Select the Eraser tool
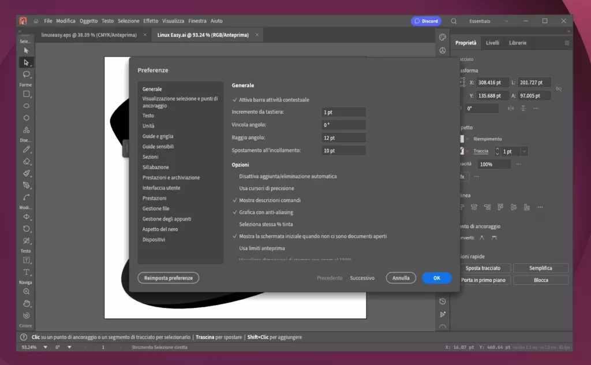Image resolution: width=591 pixels, height=365 pixels. point(26,162)
